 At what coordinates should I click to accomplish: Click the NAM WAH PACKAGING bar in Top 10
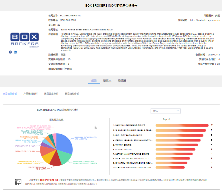[x=182, y=125]
